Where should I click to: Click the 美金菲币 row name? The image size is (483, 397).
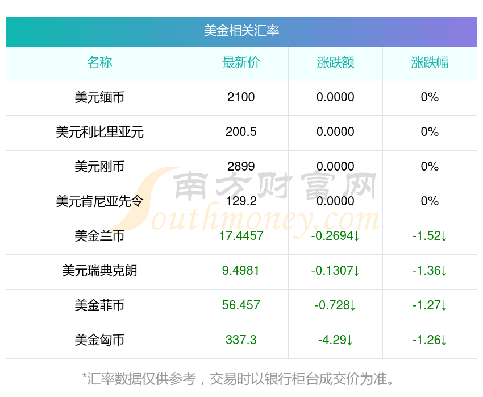[x=99, y=305]
